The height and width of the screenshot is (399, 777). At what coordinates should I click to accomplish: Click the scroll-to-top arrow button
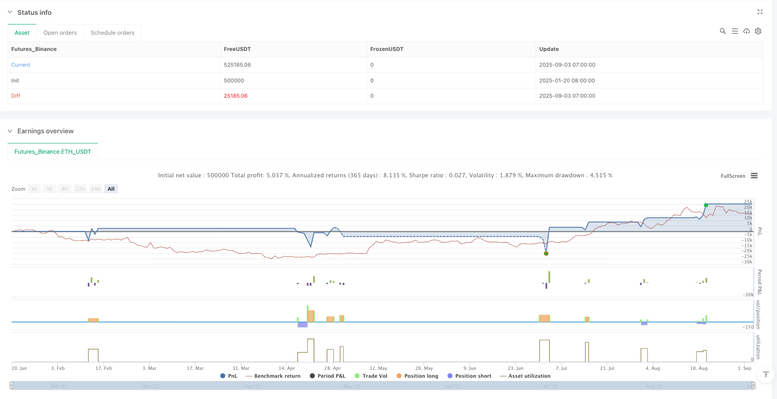765,374
